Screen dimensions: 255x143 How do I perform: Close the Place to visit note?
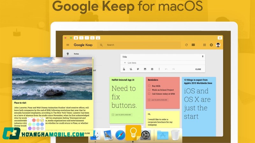click(87, 133)
